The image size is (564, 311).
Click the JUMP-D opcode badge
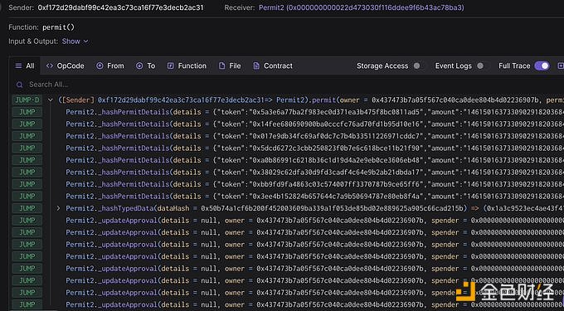27,100
